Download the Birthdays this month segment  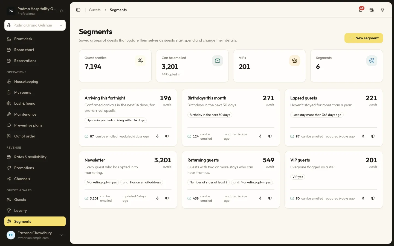(x=260, y=136)
